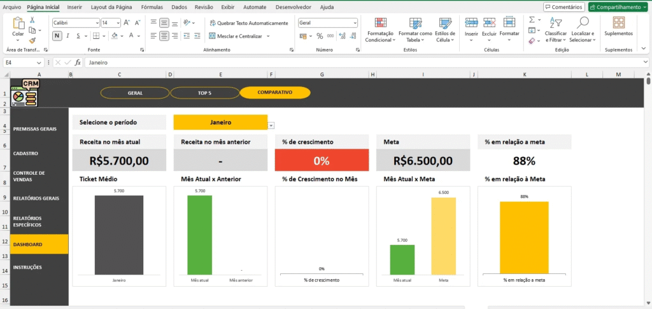Switch to the Fórmulas ribbon tab
The height and width of the screenshot is (309, 652).
(x=152, y=7)
